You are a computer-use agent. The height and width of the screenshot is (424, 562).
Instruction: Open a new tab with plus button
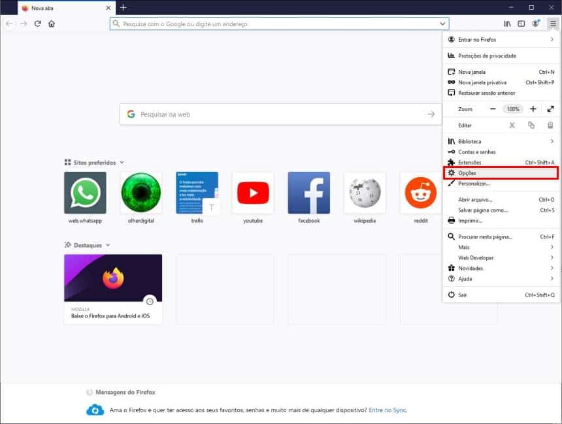click(124, 8)
